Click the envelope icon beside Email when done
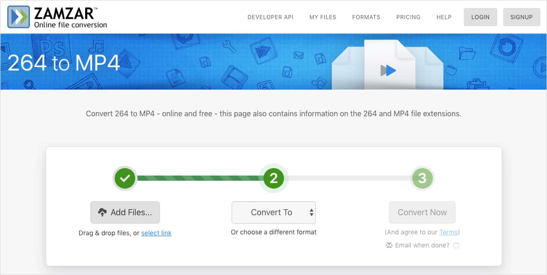 (389, 245)
